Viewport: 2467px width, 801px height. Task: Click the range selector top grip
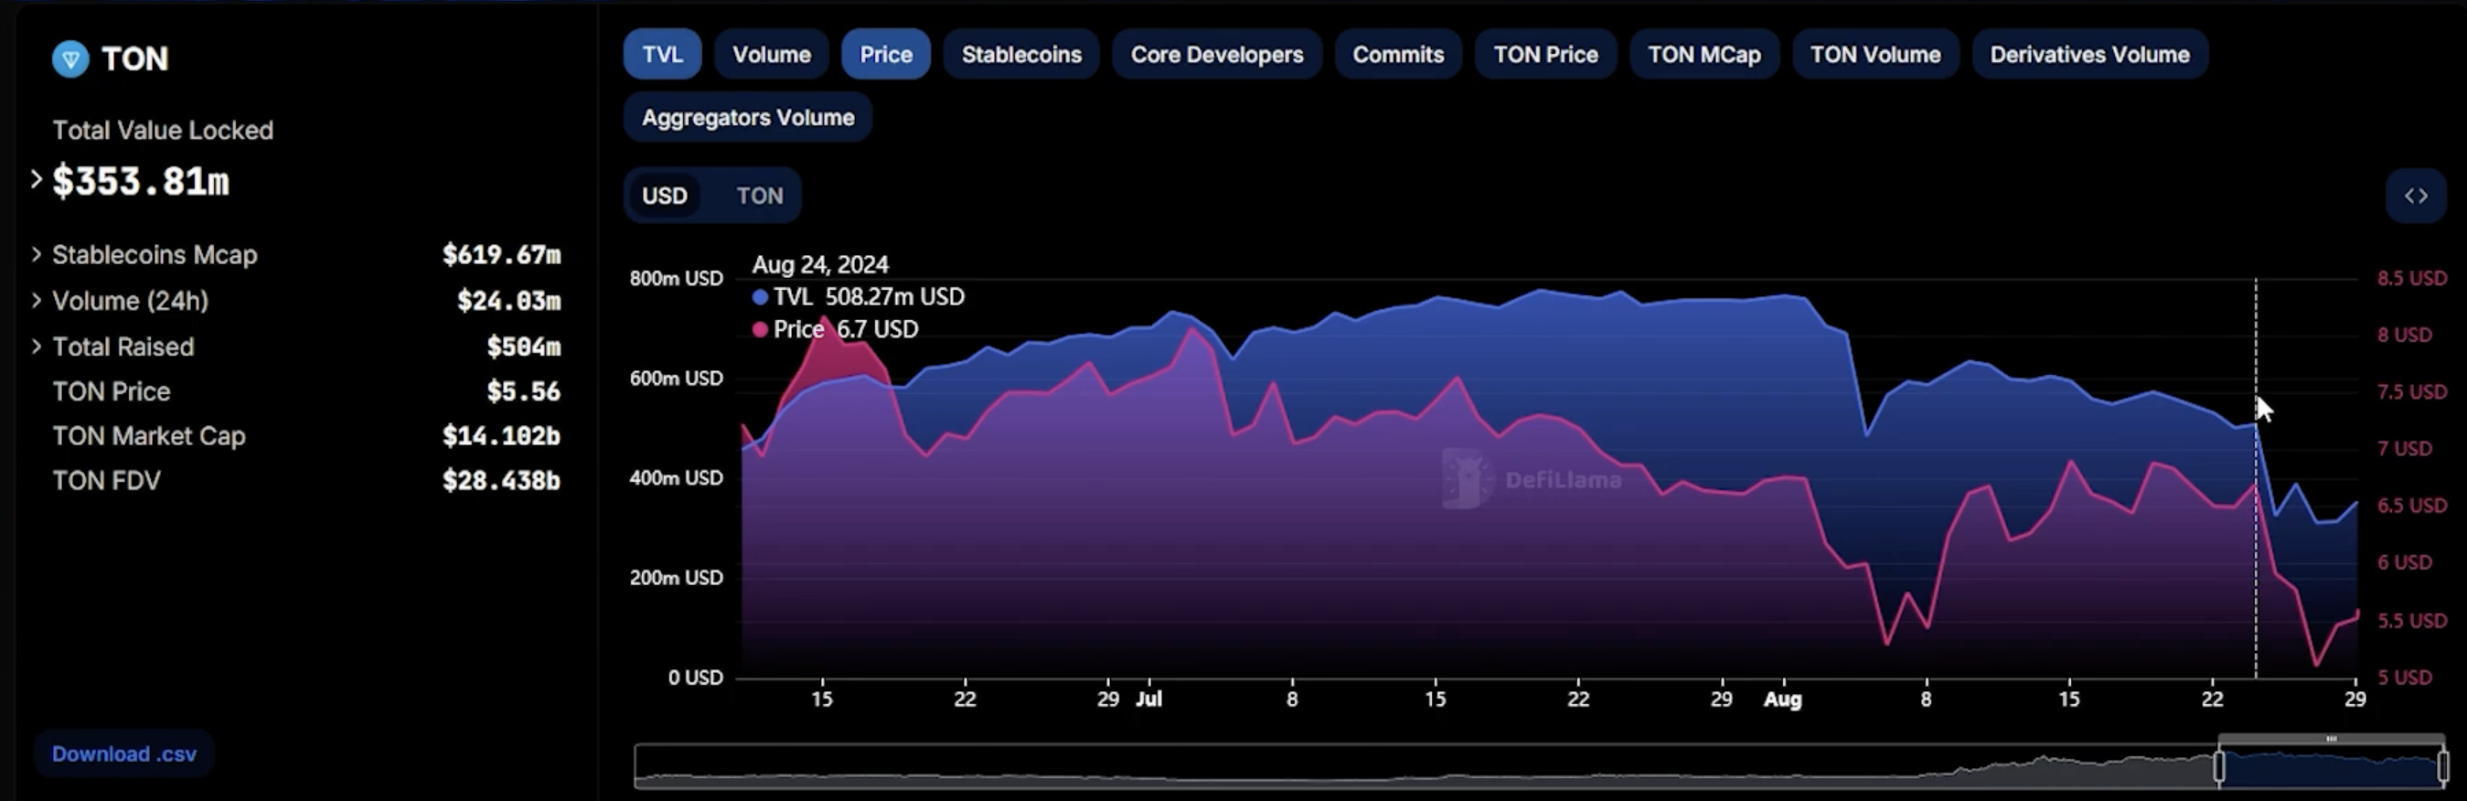coord(2331,739)
